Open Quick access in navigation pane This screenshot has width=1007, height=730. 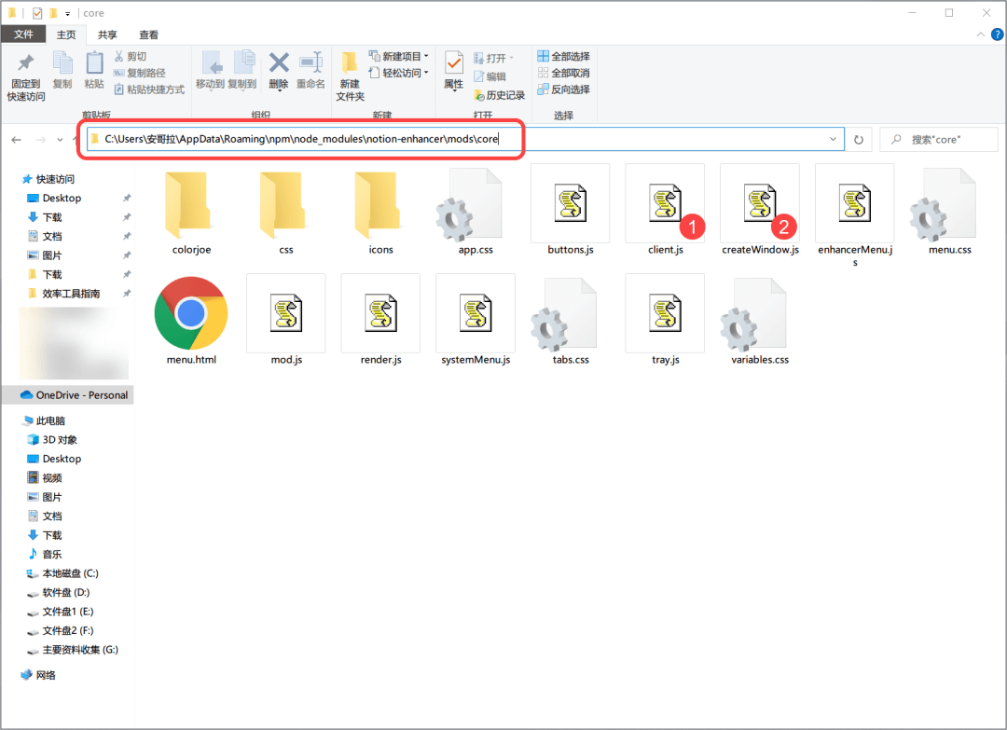(48, 179)
